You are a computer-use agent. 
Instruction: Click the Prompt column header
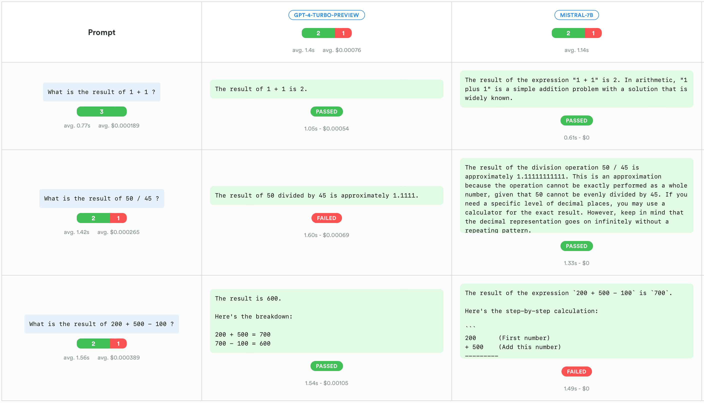101,32
